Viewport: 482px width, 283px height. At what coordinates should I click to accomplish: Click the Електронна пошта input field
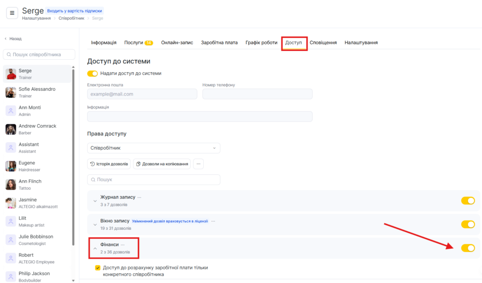click(x=142, y=94)
